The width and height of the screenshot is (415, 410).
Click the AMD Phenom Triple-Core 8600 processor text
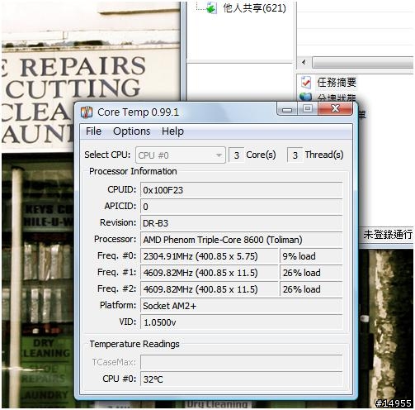click(223, 240)
